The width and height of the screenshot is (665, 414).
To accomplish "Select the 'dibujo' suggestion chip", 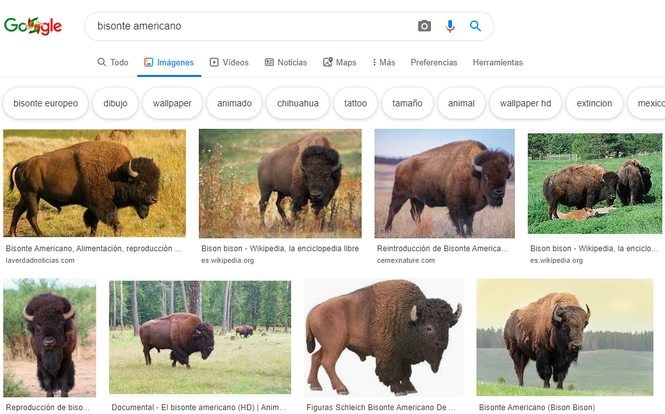I will pos(115,103).
